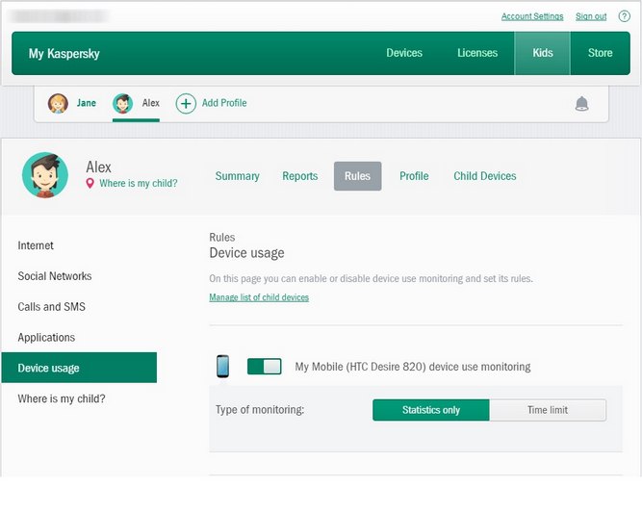Viewport: 642px width, 513px height.
Task: Click the 'Alex' name heading
Action: [98, 167]
